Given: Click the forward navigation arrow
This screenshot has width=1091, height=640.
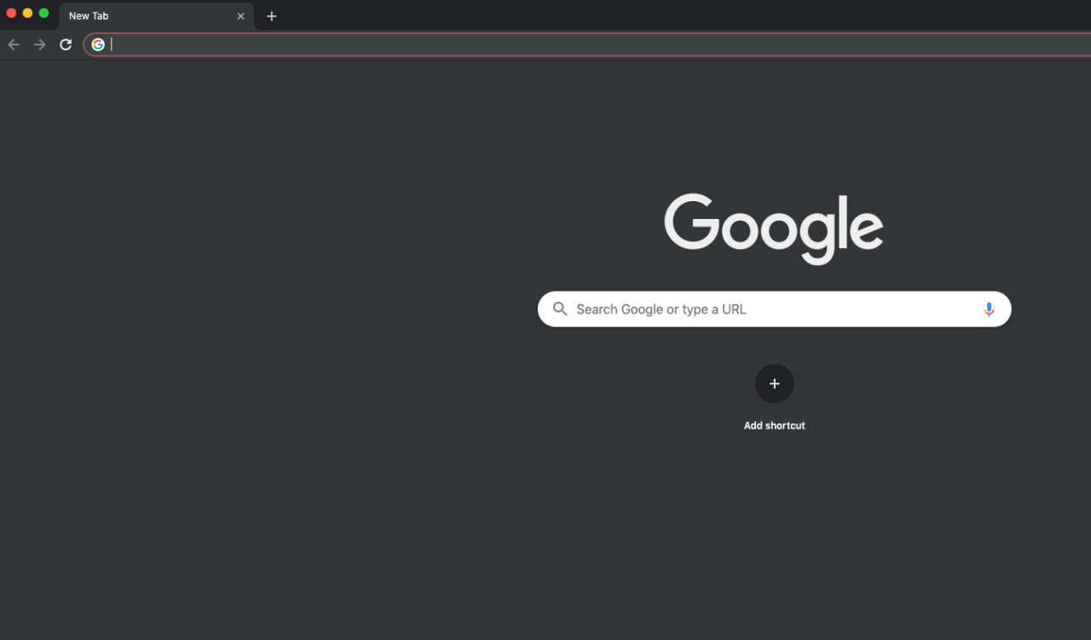Looking at the screenshot, I should (x=39, y=44).
